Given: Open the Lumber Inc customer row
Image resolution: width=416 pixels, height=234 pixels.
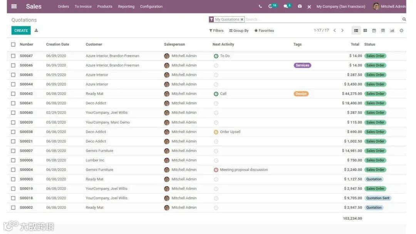Looking at the screenshot, I should (x=206, y=160).
